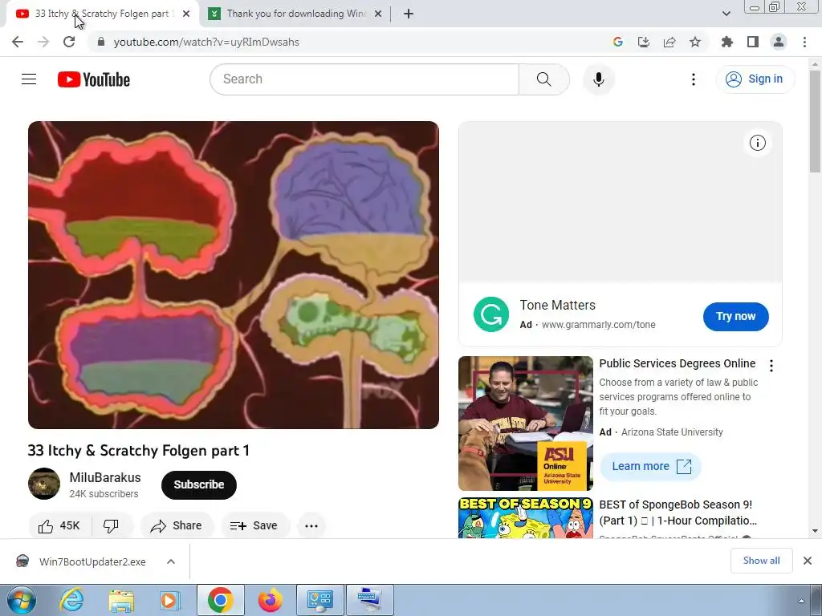Open Chrome three-dot menu
This screenshot has height=616, width=822.
(804, 42)
